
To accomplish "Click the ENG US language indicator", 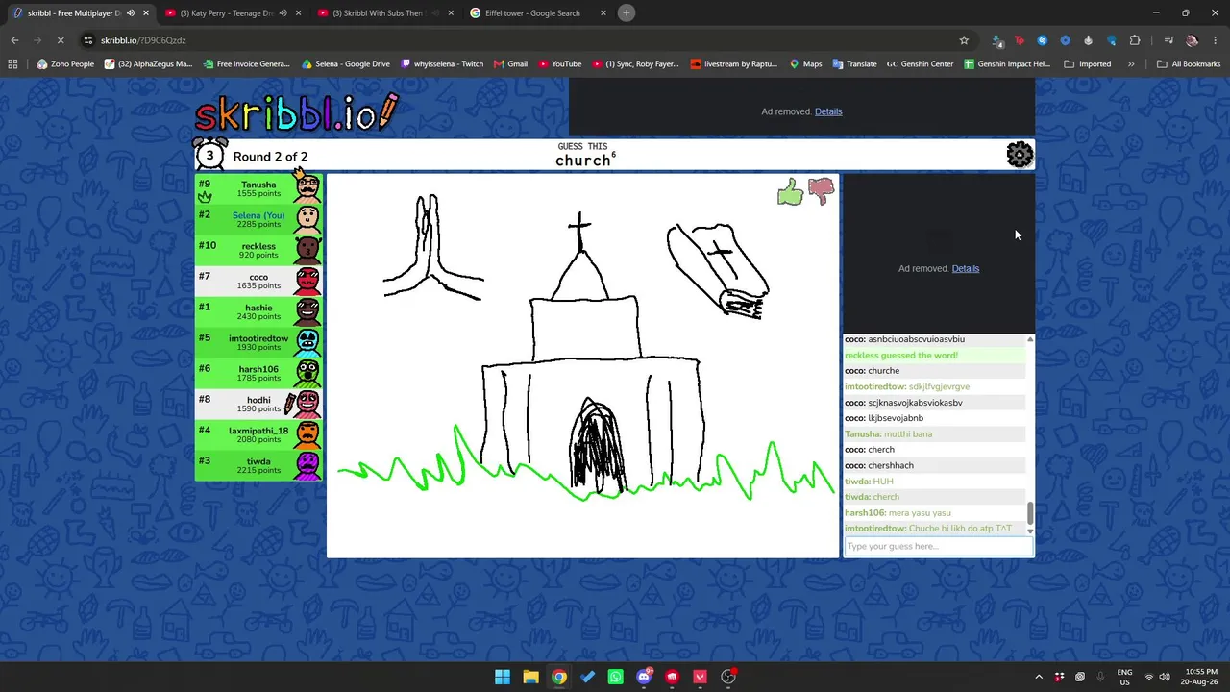I will pyautogui.click(x=1123, y=677).
